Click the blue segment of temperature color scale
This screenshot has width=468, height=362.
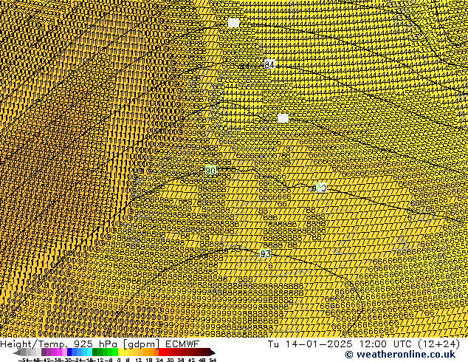click(x=80, y=352)
